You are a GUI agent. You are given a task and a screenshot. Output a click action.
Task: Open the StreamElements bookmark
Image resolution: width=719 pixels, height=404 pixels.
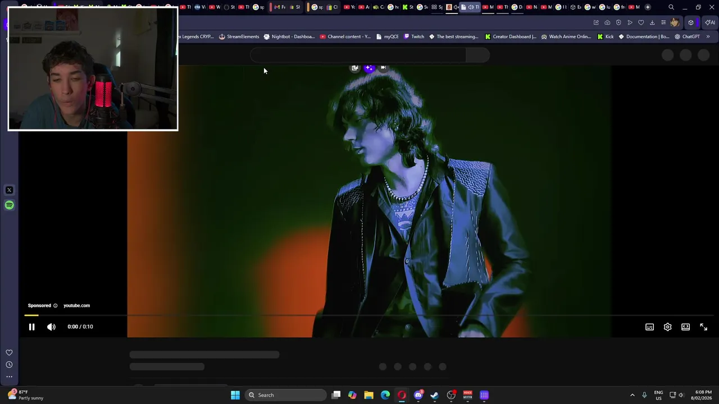239,36
